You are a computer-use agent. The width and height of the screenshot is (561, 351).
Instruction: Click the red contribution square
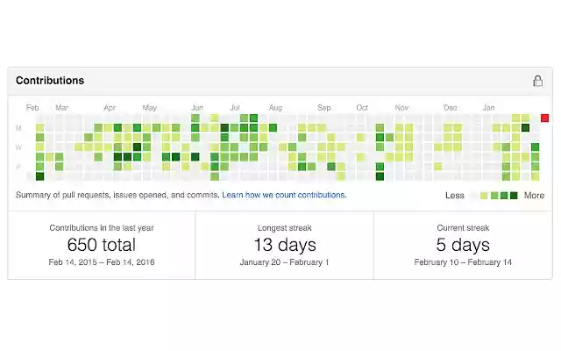click(544, 118)
